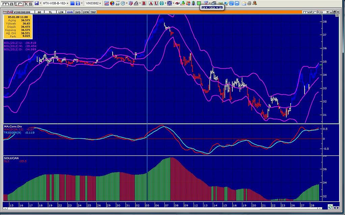The width and height of the screenshot is (345, 215).
Task: Click the green grid table icon
Action: [199, 3]
